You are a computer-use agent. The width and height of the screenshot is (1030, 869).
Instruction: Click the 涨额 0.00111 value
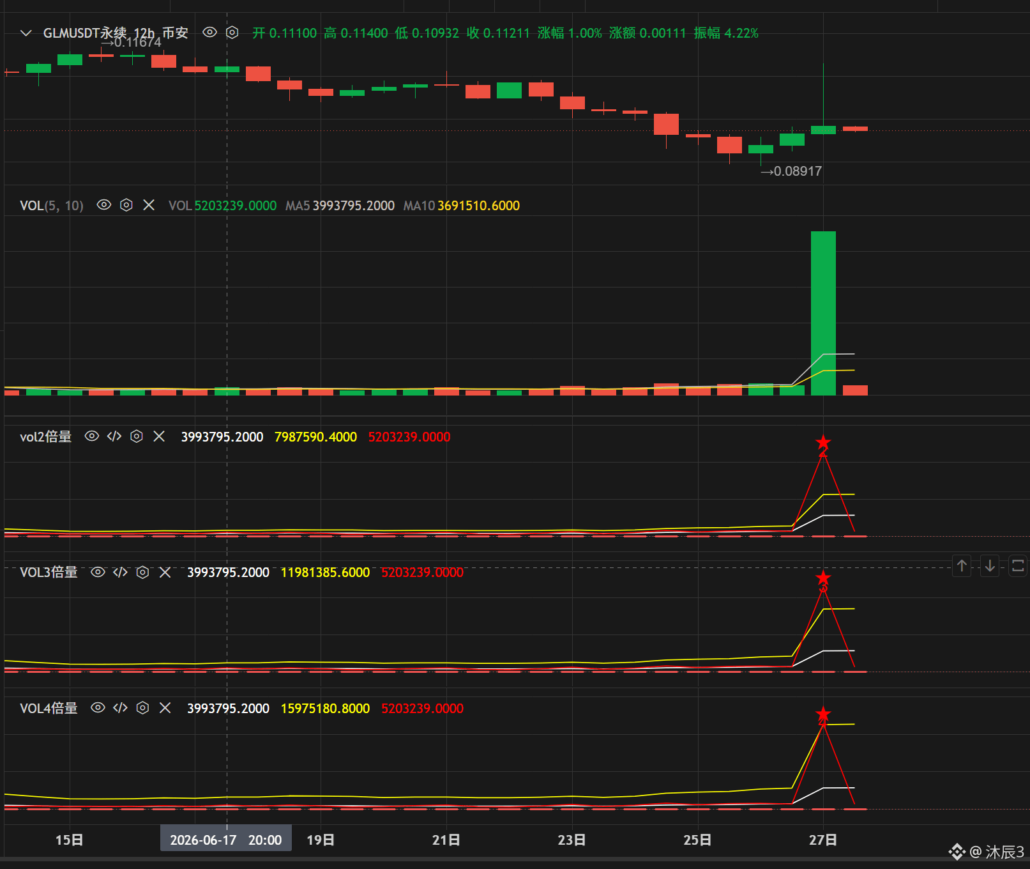(648, 33)
